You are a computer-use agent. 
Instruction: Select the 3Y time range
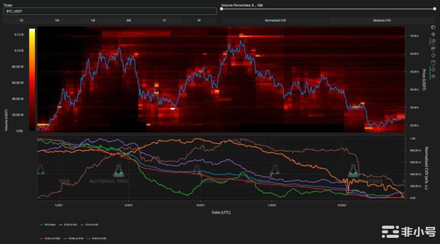[x=199, y=20]
